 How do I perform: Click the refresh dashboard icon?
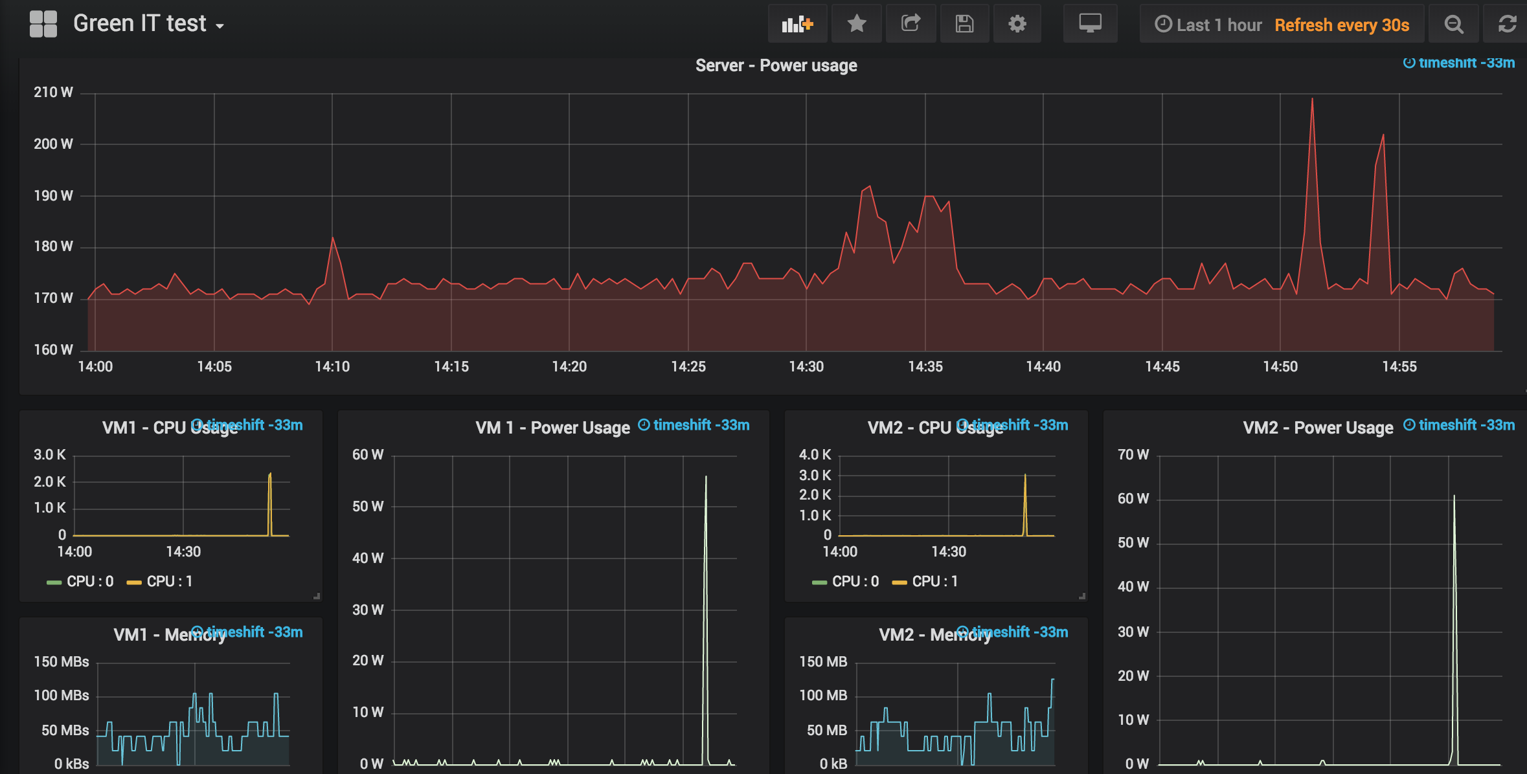click(x=1507, y=25)
